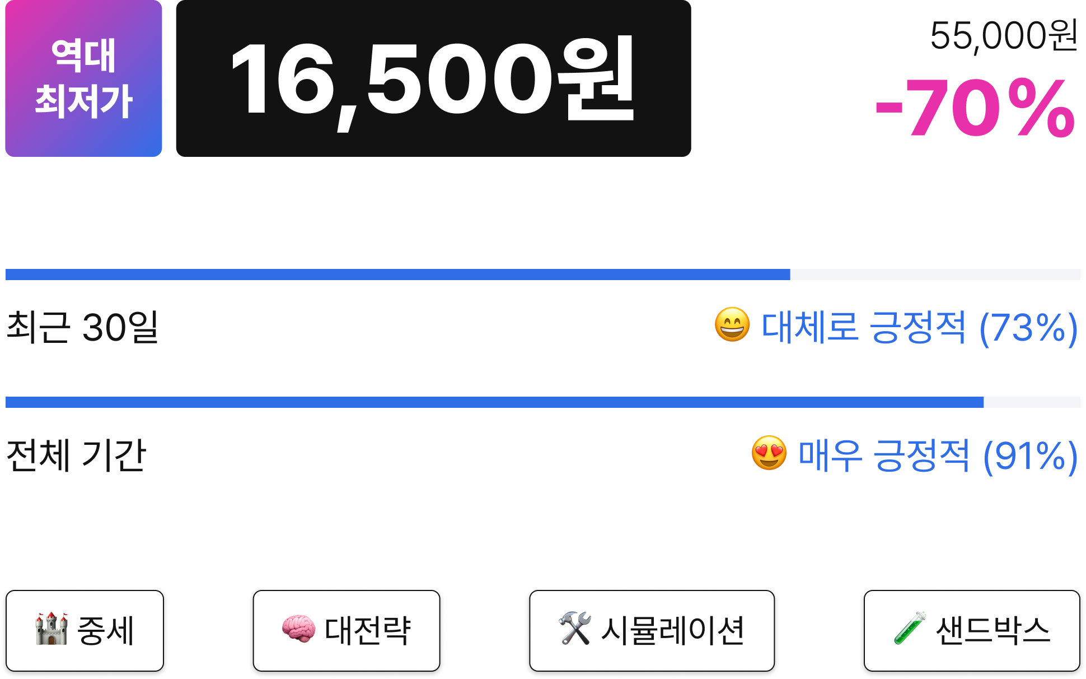Viewport: 1086px width, 679px height.
Task: Click the test tube emoji icon
Action: click(910, 629)
